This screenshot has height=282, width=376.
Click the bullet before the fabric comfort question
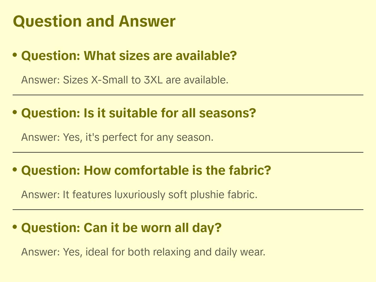[x=15, y=170]
